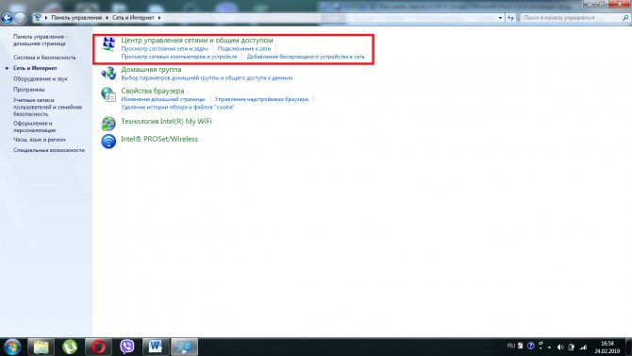Open the uTorrent taskbar icon
Screen dimensions: 632x356
(x=70, y=347)
